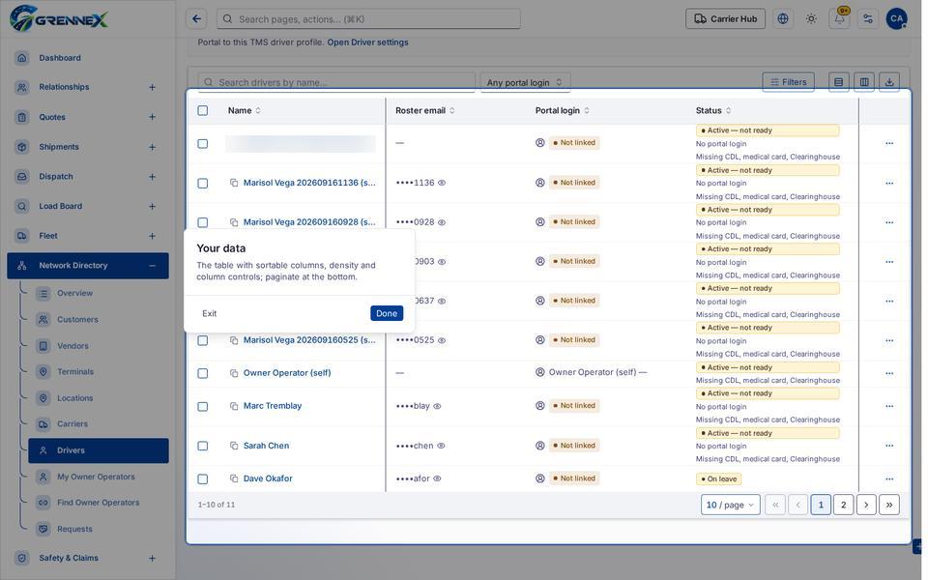Select checkbox for Marisol Vega 202609160525
Screen dimensions: 928x580
click(202, 340)
